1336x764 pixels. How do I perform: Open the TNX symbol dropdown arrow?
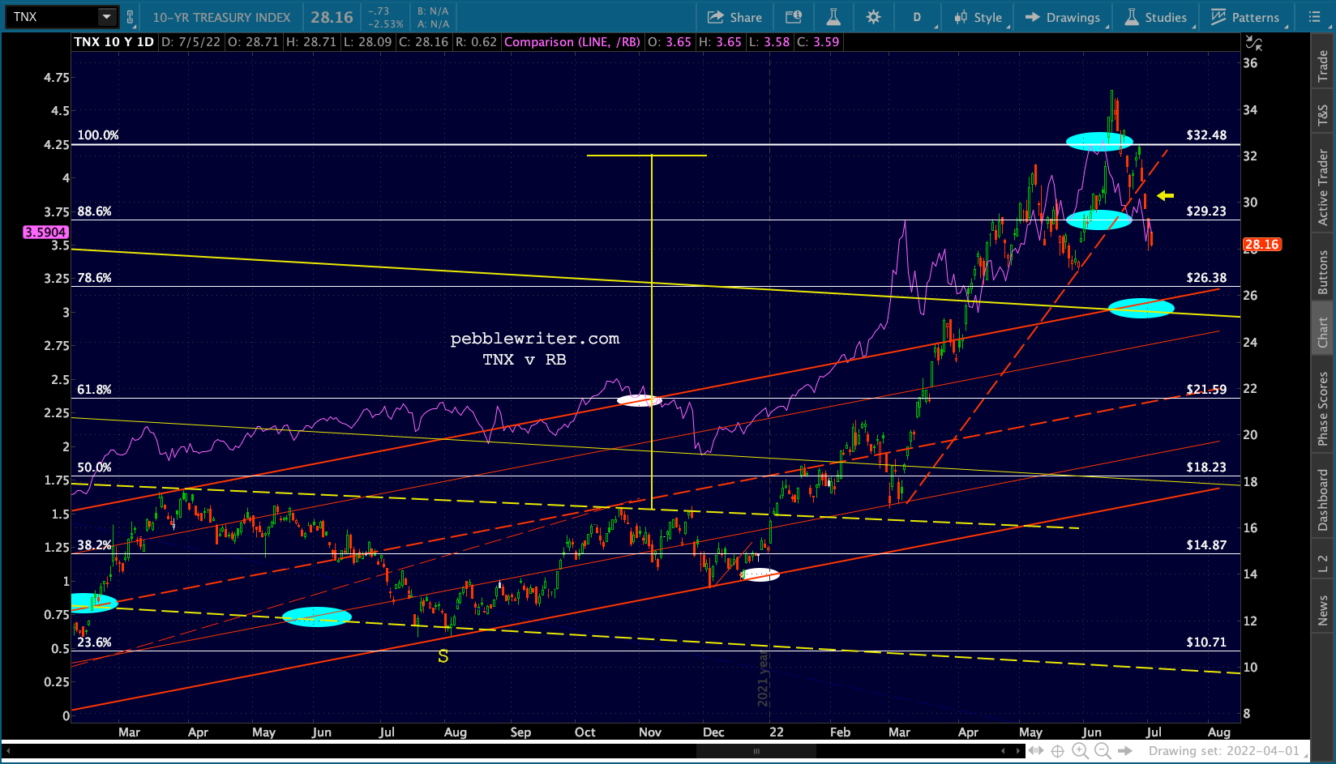tap(107, 17)
